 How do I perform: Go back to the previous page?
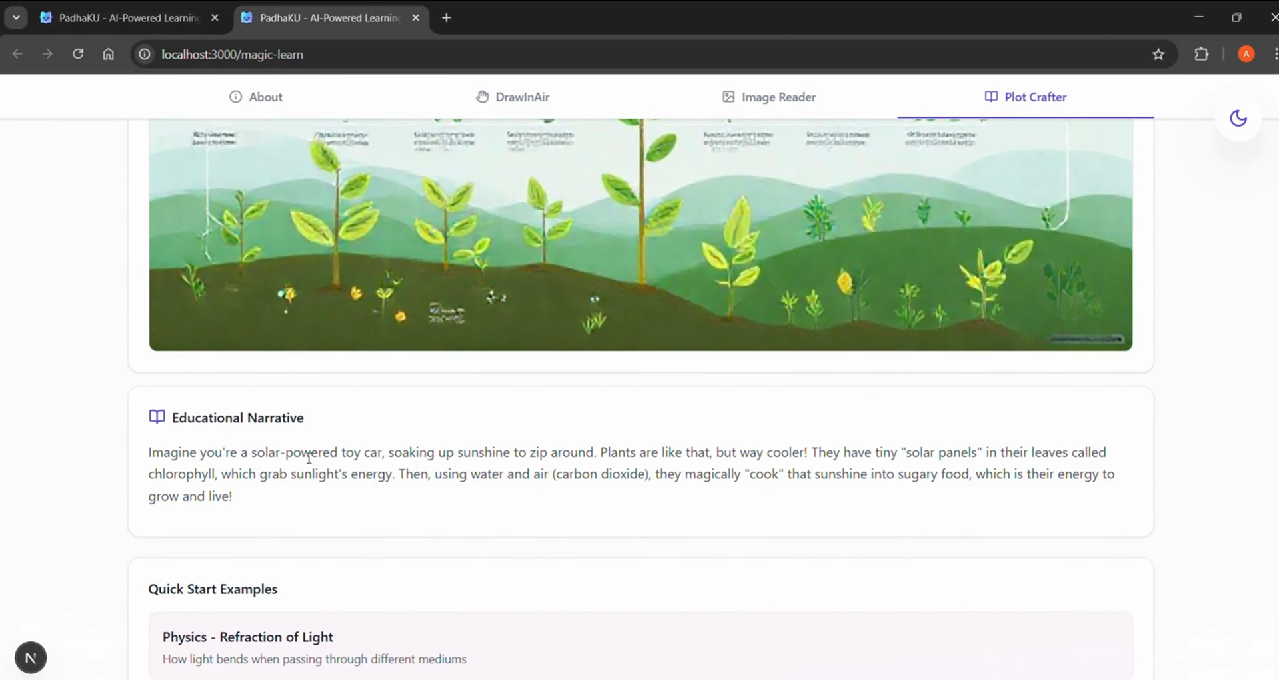tap(17, 54)
